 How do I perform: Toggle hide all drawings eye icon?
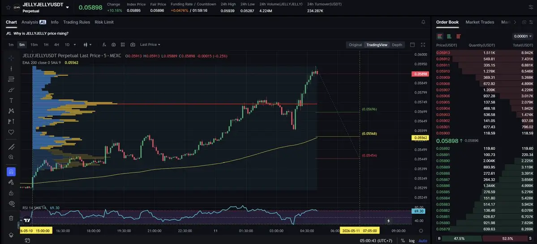coord(11,203)
